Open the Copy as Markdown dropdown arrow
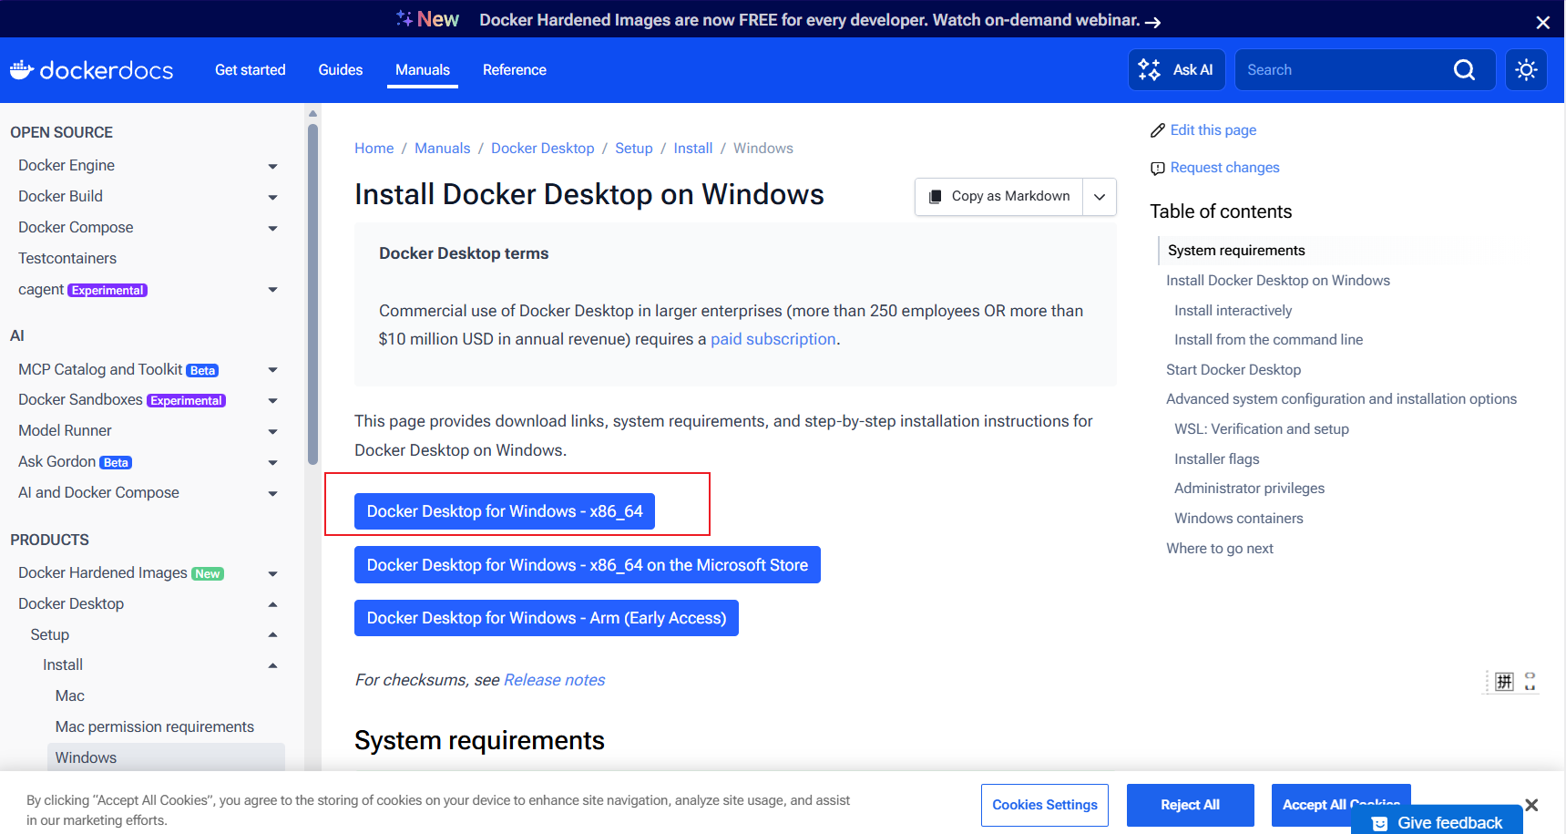This screenshot has height=834, width=1566. click(x=1100, y=197)
